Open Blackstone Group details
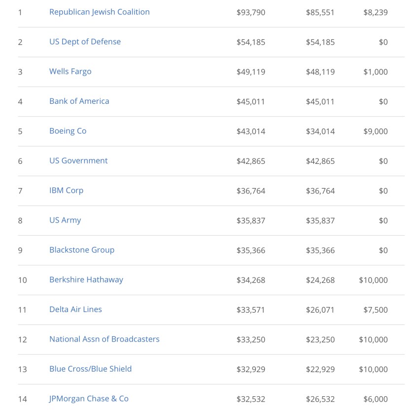Screen dimensions: 414x410 pyautogui.click(x=81, y=250)
